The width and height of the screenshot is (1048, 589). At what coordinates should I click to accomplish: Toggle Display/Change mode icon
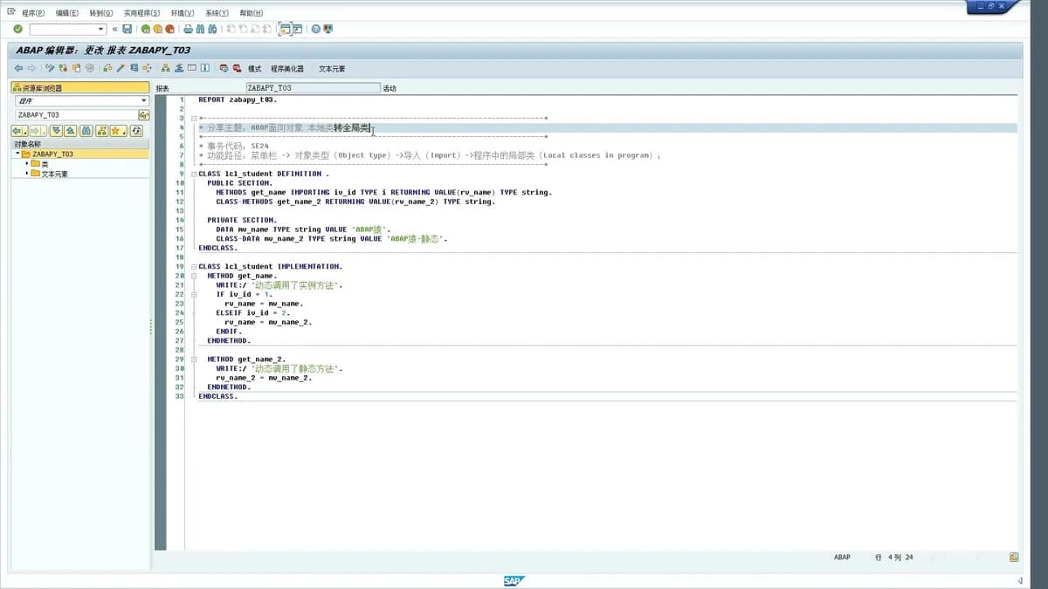pyautogui.click(x=50, y=68)
